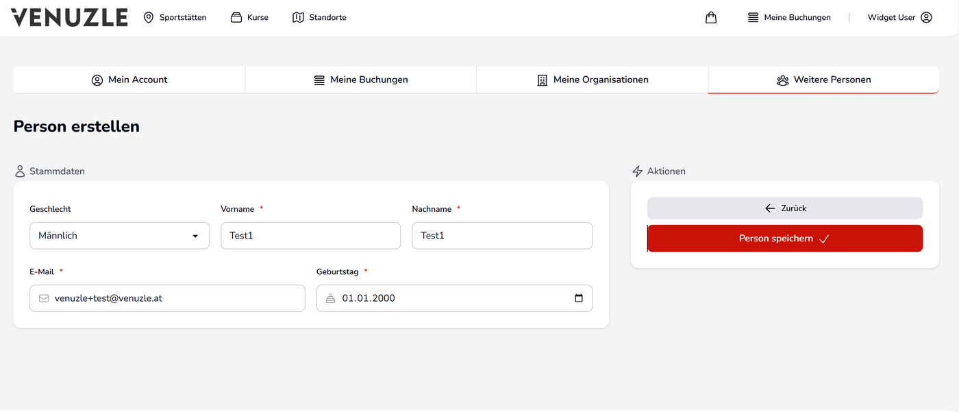Click the building icon in Meine Organisationen tab
Screen dimensions: 959x412
click(x=542, y=80)
